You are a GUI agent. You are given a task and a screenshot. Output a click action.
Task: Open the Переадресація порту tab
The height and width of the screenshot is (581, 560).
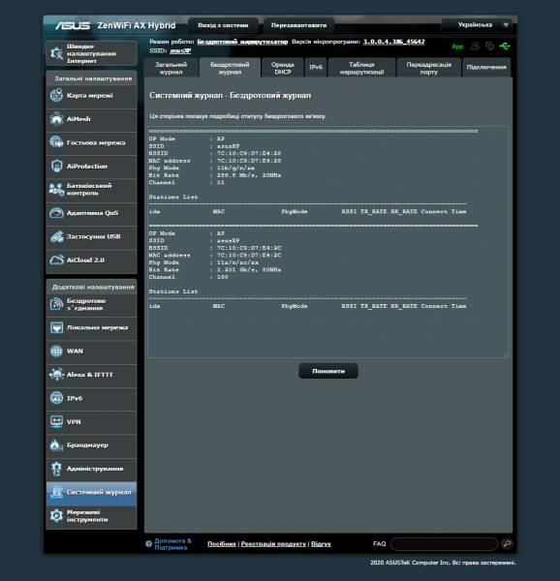(x=429, y=68)
